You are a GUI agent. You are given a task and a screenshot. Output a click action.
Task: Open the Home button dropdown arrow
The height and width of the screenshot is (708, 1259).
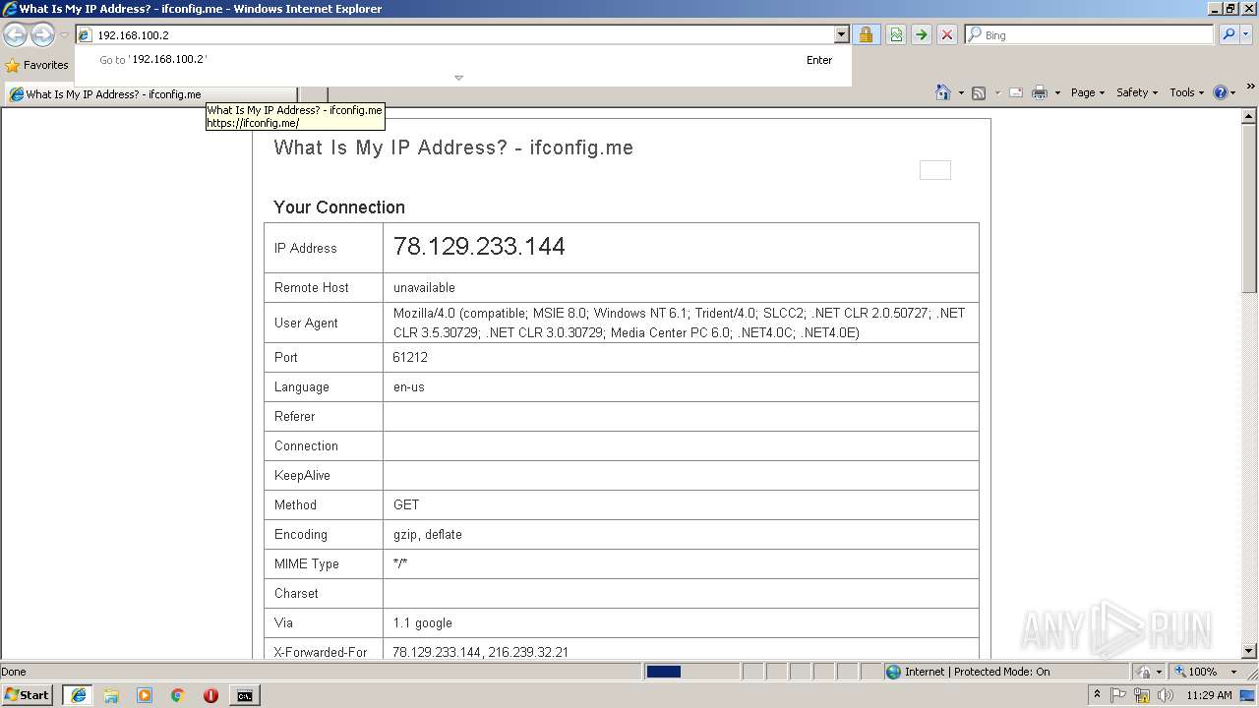pos(960,92)
